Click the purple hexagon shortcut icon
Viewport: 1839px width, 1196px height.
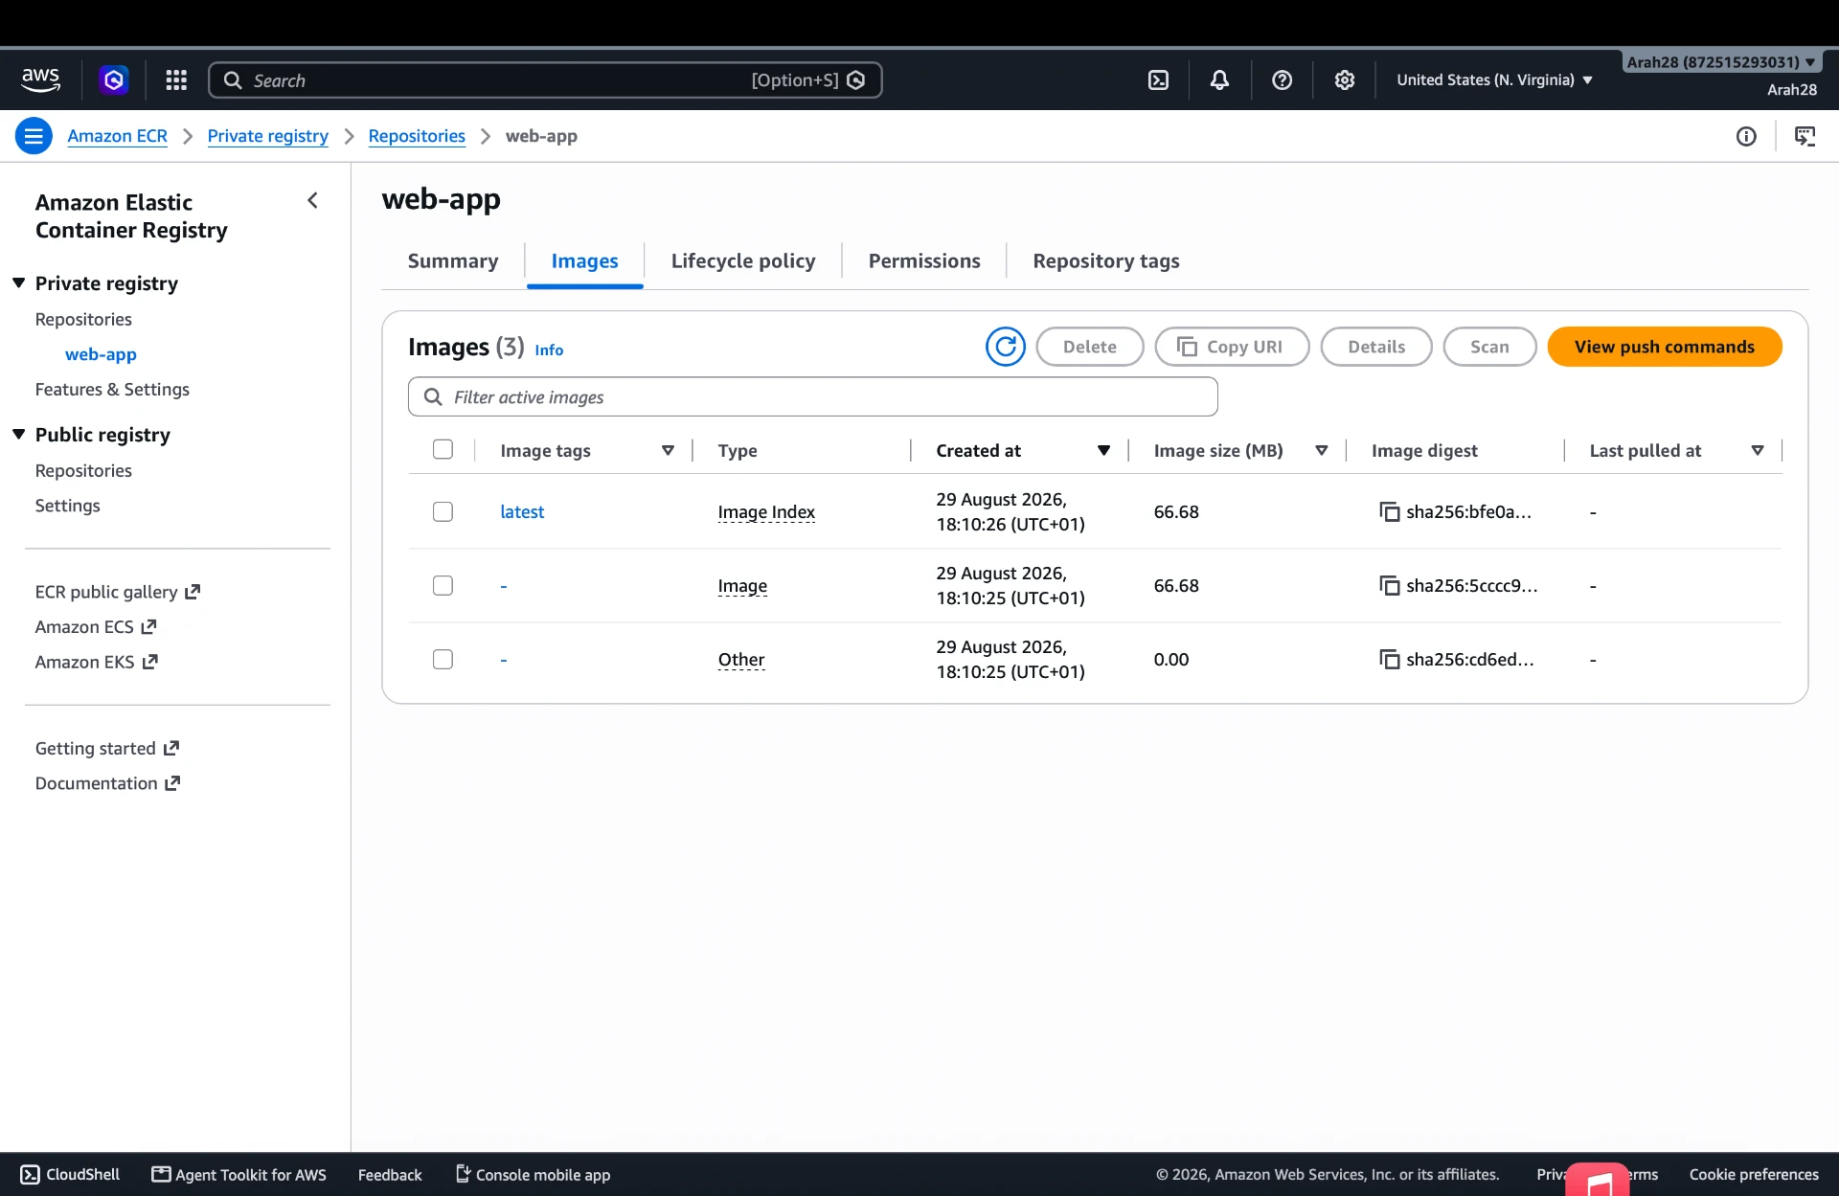coord(114,80)
